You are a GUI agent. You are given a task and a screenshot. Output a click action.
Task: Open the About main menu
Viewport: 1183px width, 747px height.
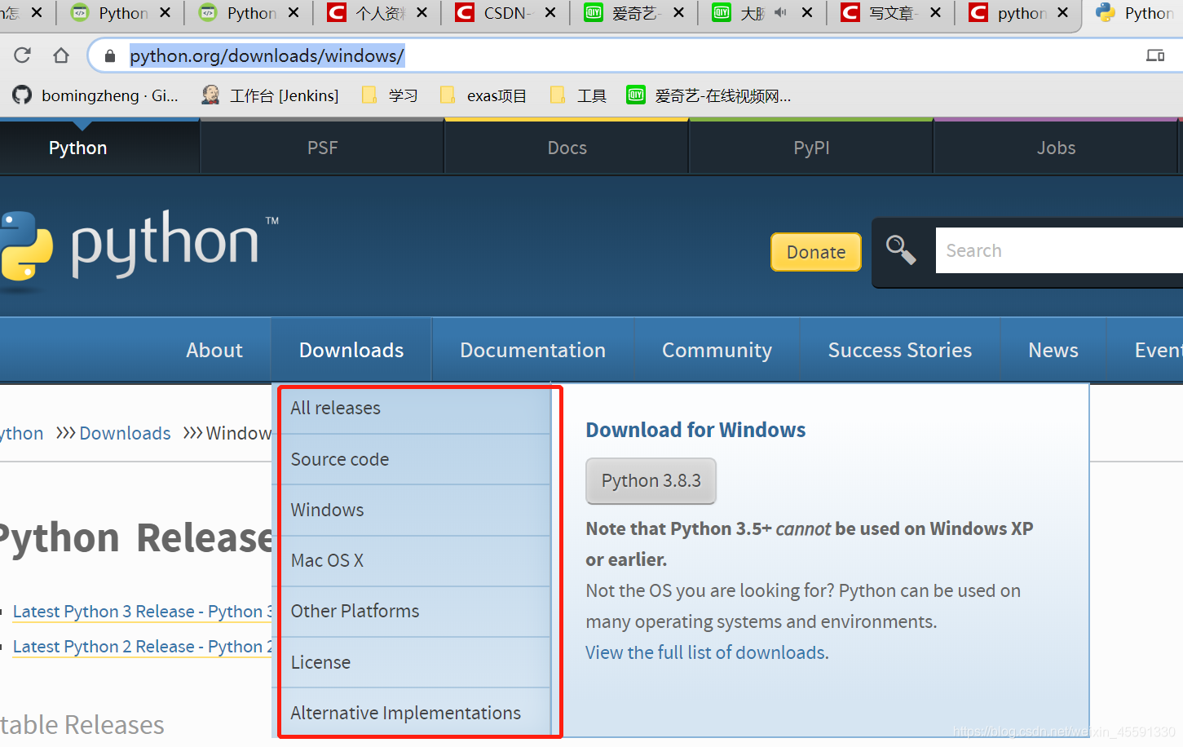tap(214, 350)
